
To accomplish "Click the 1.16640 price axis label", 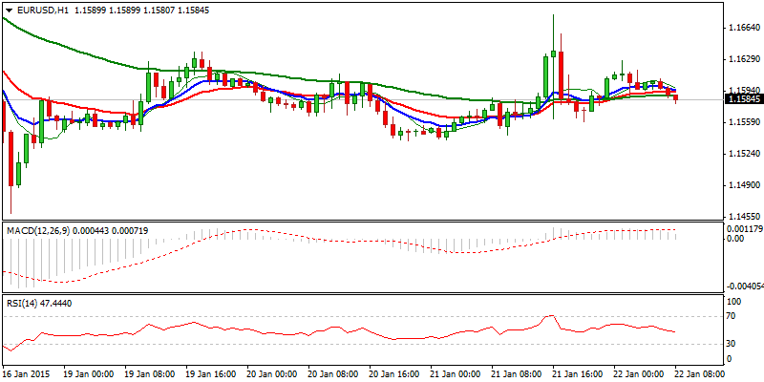I will pos(746,28).
